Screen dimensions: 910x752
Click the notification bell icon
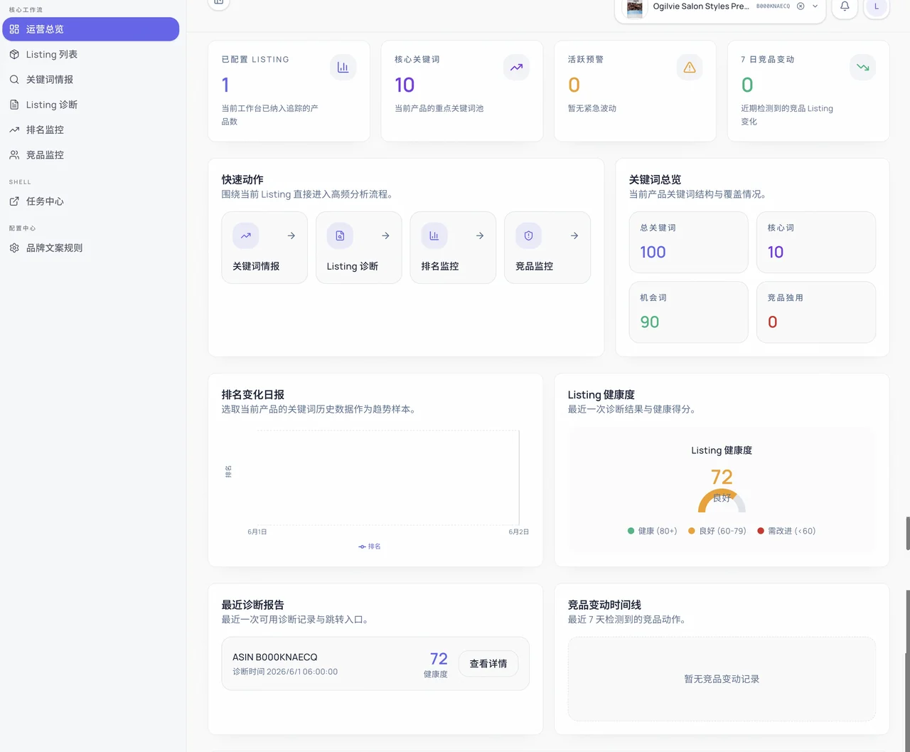[845, 6]
